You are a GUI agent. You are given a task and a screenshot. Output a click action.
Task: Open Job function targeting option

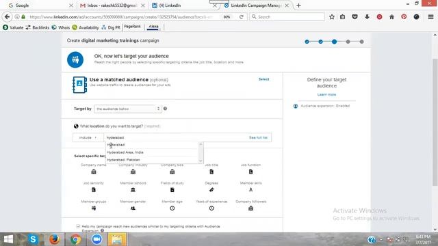251,169
